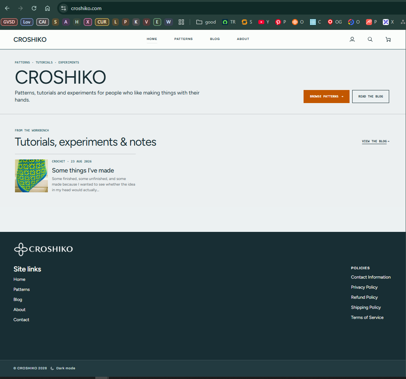Open the browser home page icon
406x379 pixels.
(x=47, y=8)
